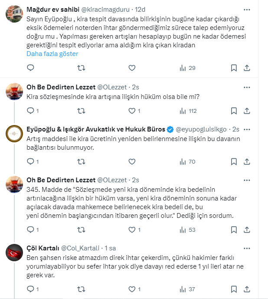Reply to Çöl Kartalı's tweet

pos(30,289)
